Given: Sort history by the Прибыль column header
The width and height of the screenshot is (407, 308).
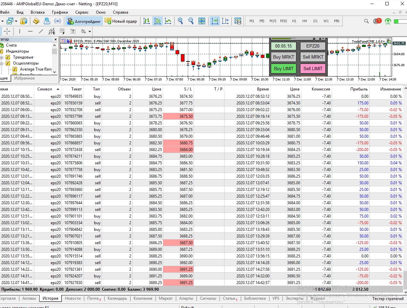Looking at the screenshot, I should coord(359,89).
